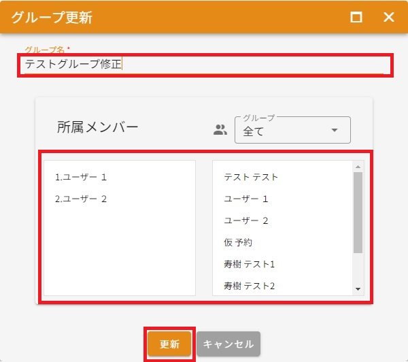Image resolution: width=408 pixels, height=362 pixels.
Task: Select 仮 予約 from the available users
Action: (238, 242)
